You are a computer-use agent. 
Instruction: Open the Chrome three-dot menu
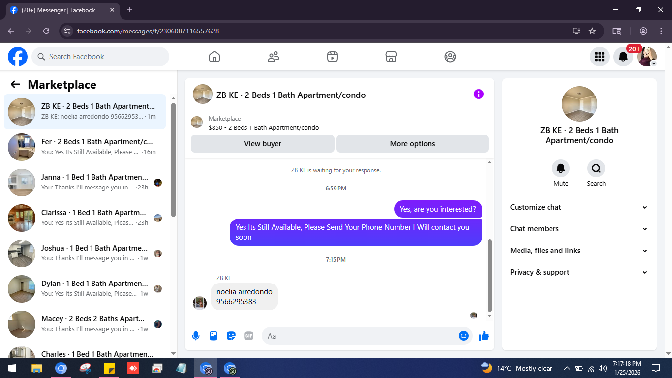[661, 31]
